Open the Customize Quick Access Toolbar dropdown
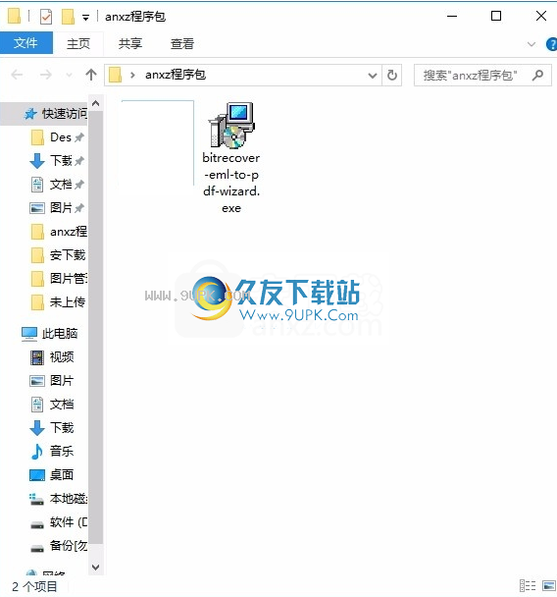Image resolution: width=557 pixels, height=597 pixels. click(86, 18)
